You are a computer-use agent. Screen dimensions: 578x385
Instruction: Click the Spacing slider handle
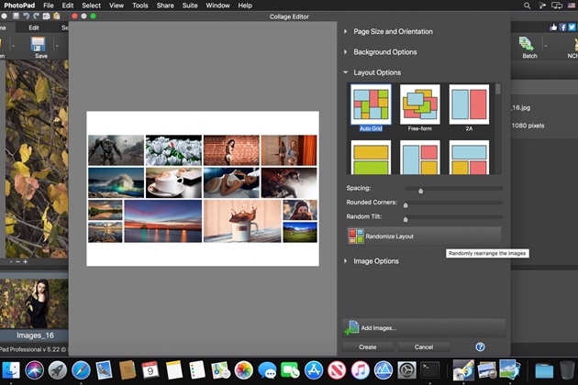click(x=420, y=191)
